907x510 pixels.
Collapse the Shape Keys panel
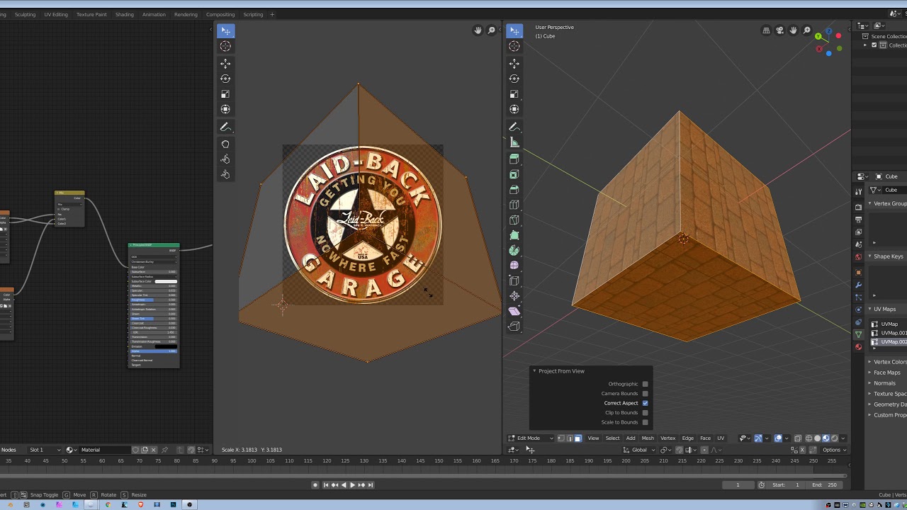coord(870,256)
